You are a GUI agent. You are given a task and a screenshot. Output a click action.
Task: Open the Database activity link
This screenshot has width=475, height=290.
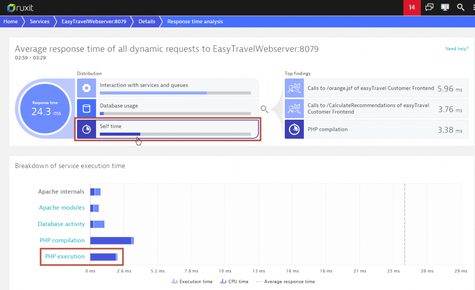tap(61, 224)
